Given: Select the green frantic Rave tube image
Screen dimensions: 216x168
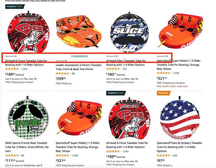Looking at the screenshot, I should [x=28, y=118].
